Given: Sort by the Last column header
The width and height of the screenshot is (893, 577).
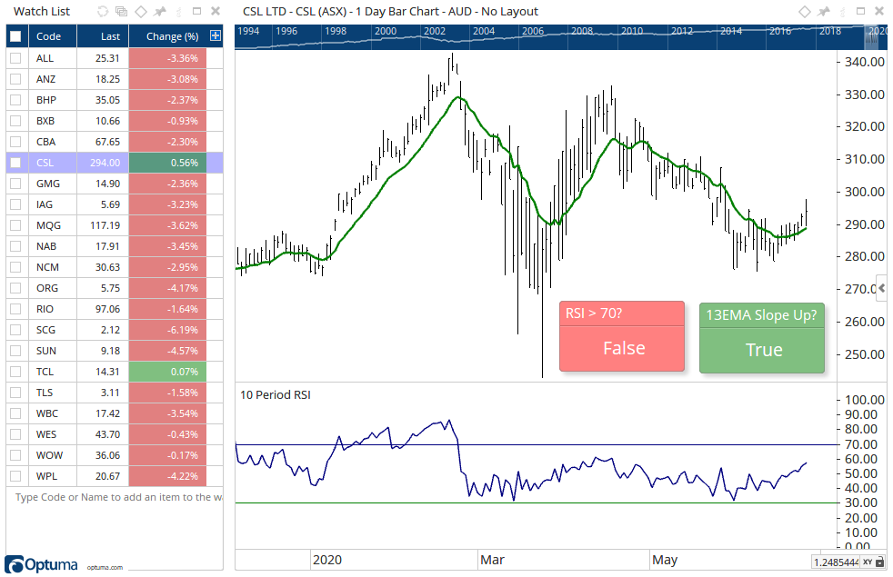Looking at the screenshot, I should coord(103,36).
